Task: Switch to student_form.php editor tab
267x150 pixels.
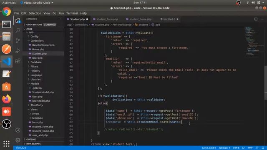Action: click(x=107, y=19)
